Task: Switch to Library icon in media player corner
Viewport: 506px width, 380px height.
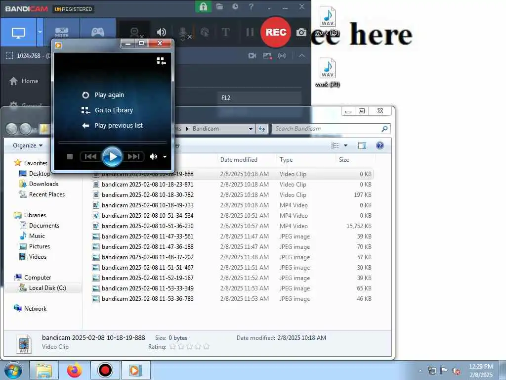Action: [x=162, y=61]
